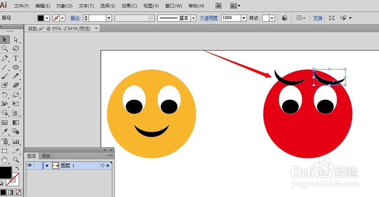Image resolution: width=379 pixels, height=197 pixels.
Task: Select the Artboard tool
Action: point(5,151)
